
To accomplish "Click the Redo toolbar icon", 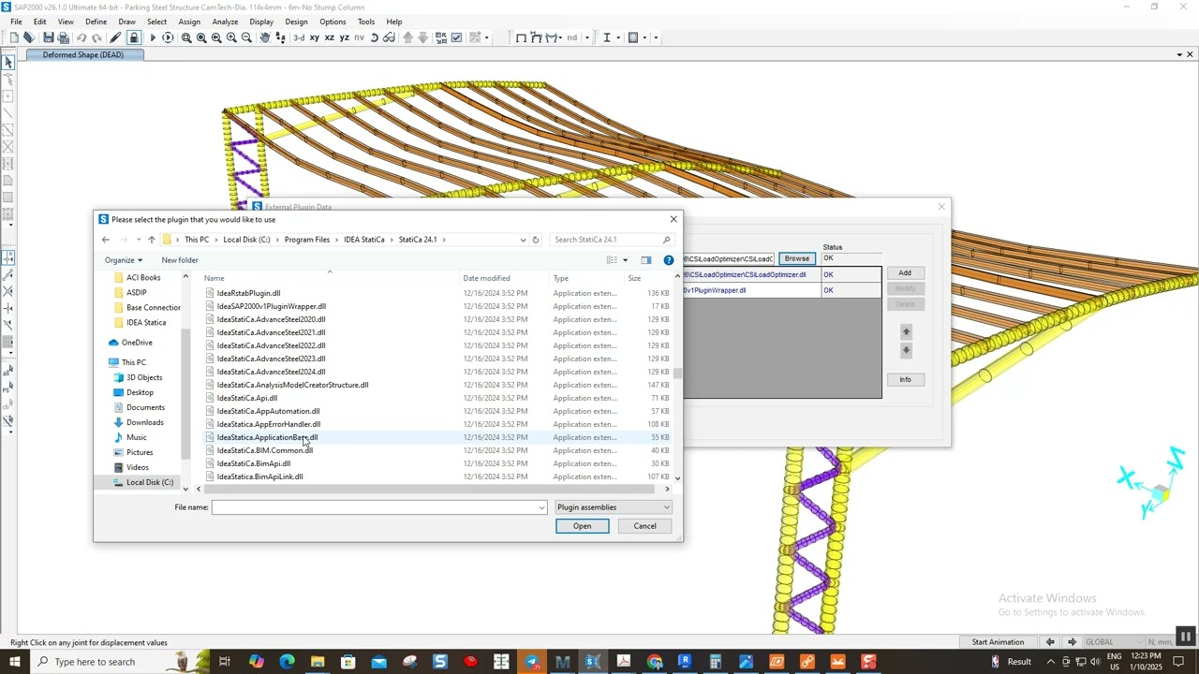I will pos(96,37).
